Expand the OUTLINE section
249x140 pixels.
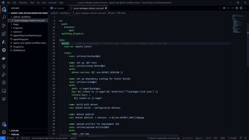(28, 131)
